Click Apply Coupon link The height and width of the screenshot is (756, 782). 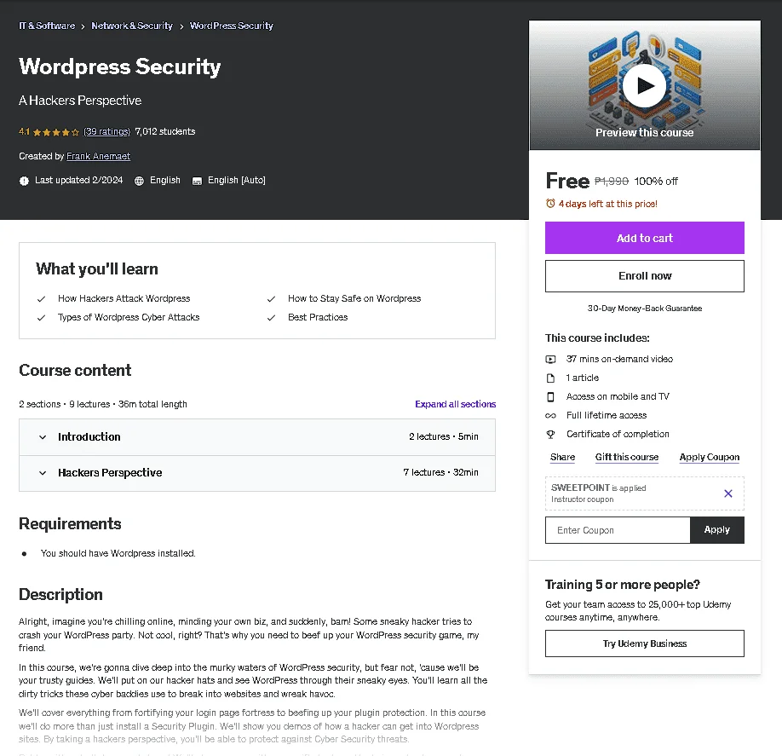tap(710, 457)
